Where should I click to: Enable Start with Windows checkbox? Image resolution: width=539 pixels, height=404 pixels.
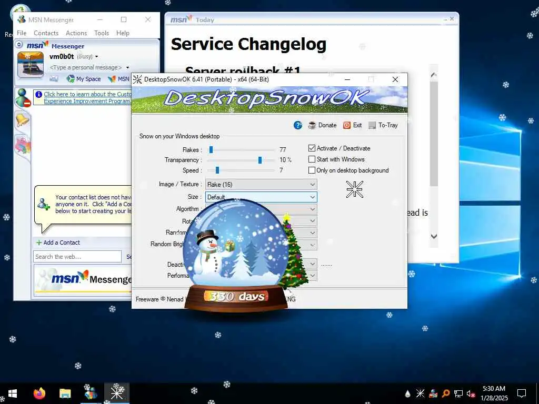(312, 159)
